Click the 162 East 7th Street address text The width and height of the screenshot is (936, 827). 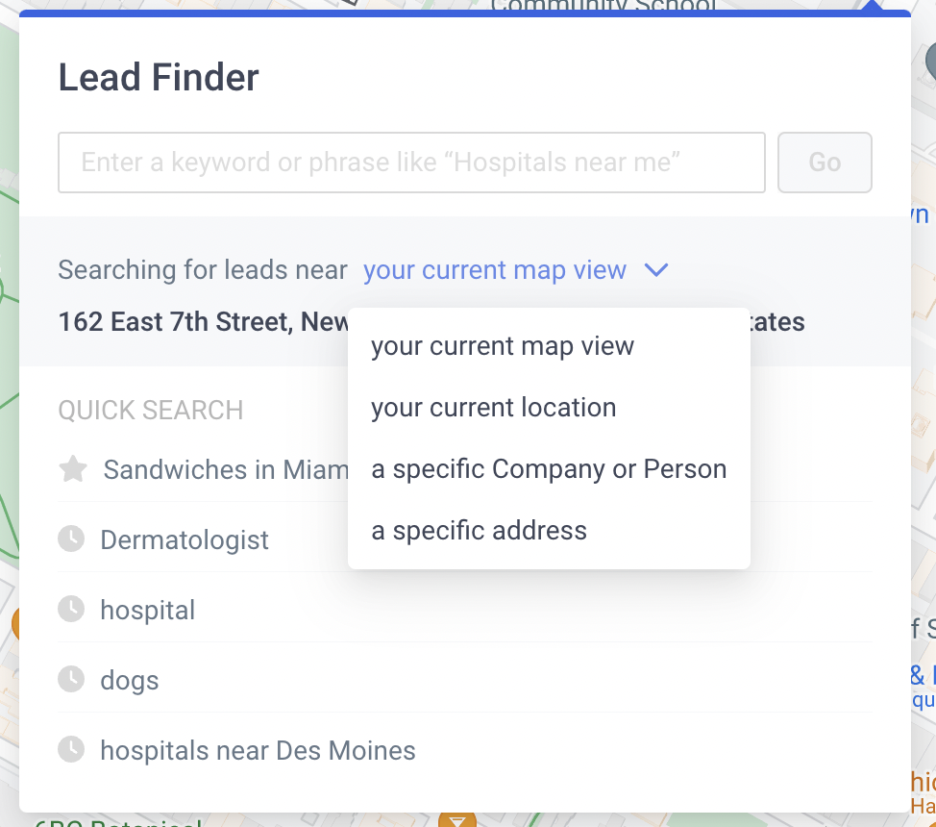point(204,322)
